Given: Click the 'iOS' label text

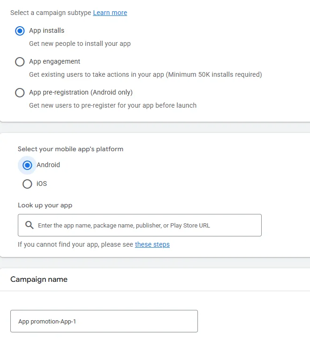Looking at the screenshot, I should pyautogui.click(x=42, y=184).
